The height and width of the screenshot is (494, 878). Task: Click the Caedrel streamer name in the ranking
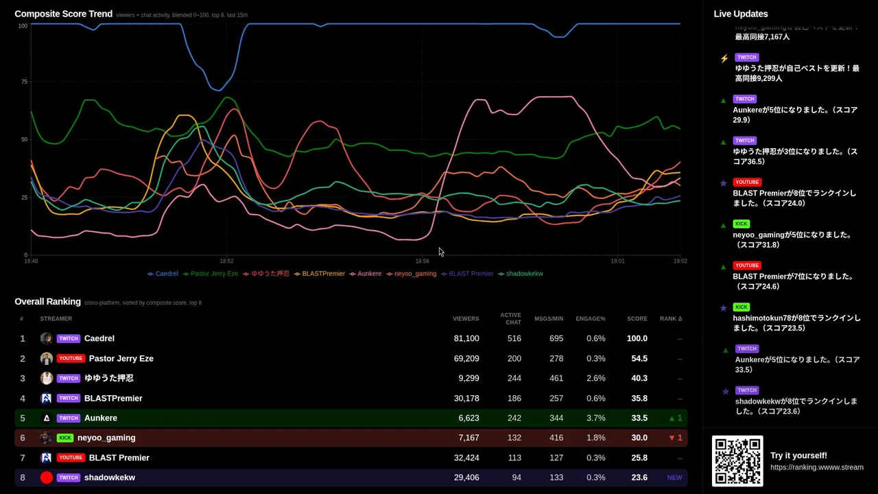pos(99,338)
